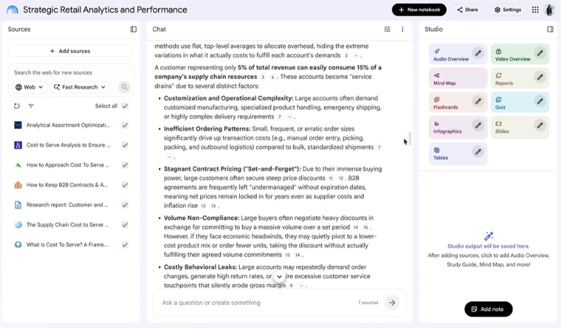Expand the Fast Research dropdown
The width and height of the screenshot is (561, 328).
[80, 87]
